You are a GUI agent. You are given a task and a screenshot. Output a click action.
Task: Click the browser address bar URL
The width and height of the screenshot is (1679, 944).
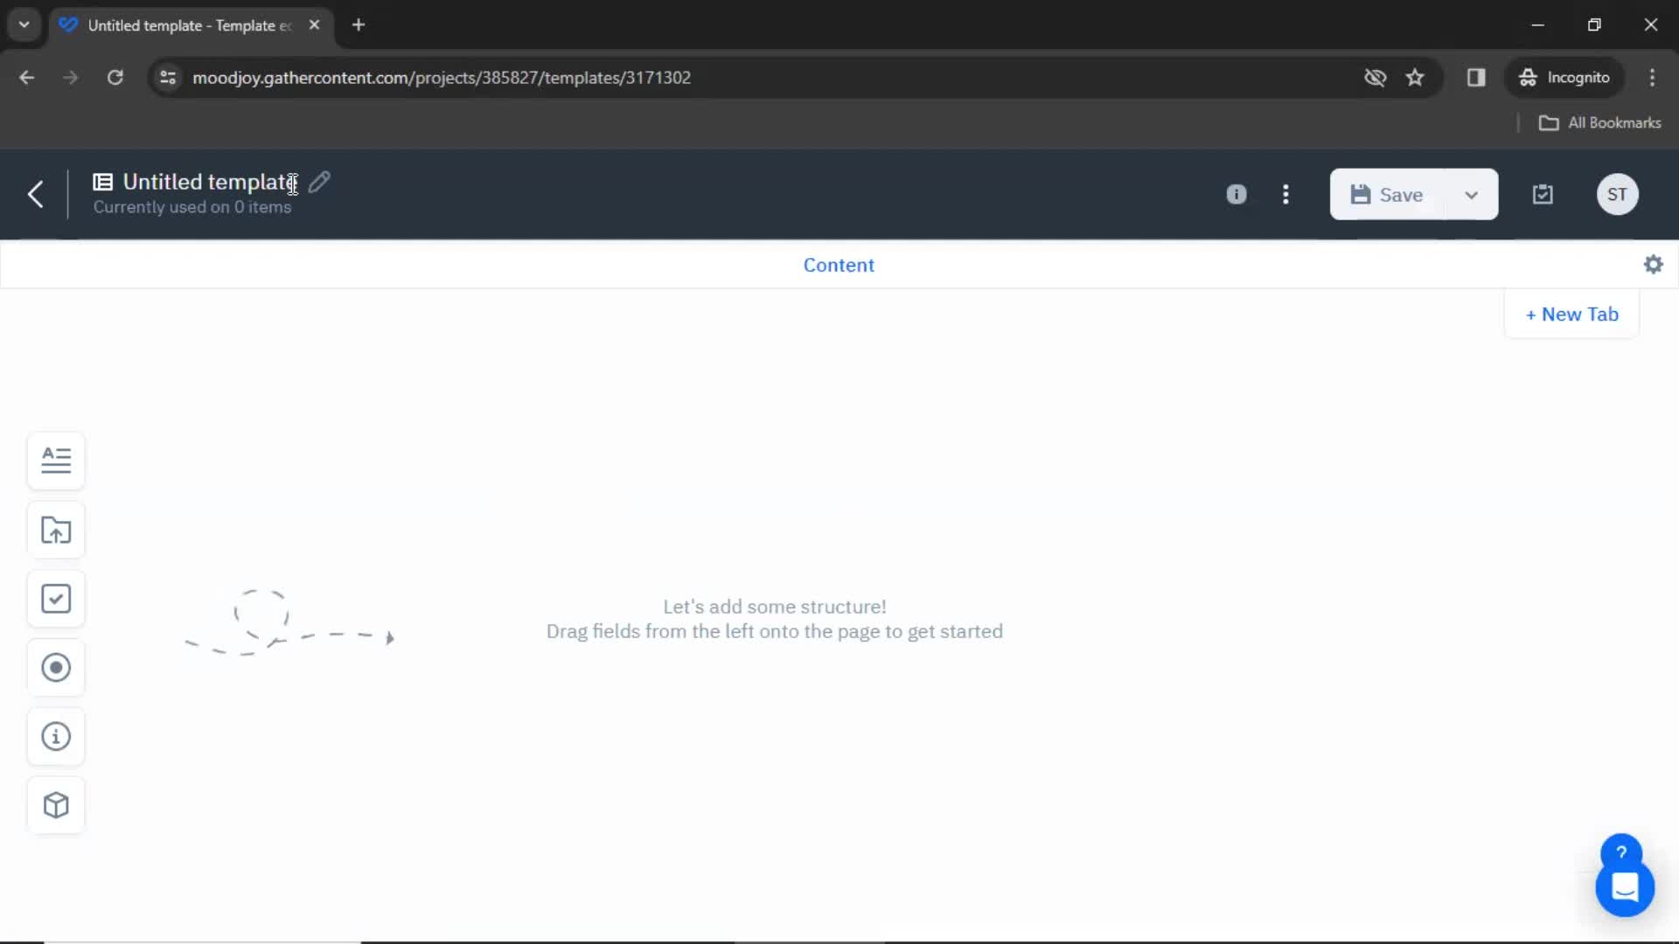(442, 78)
